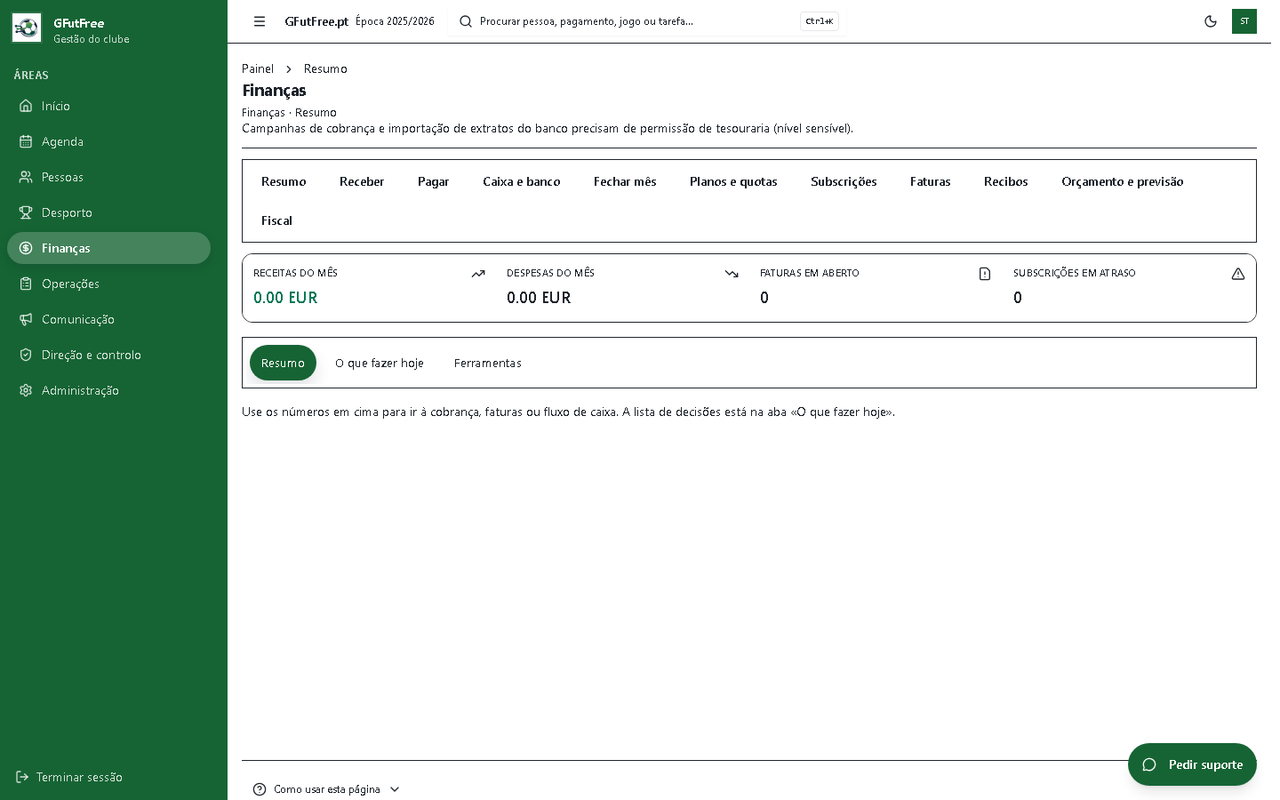Expand Como usar esta página

tap(326, 789)
